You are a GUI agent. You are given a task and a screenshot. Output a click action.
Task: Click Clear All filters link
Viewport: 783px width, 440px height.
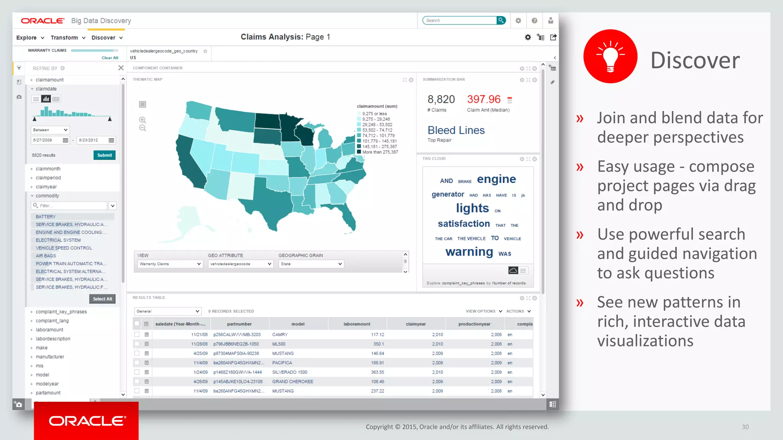pos(110,58)
